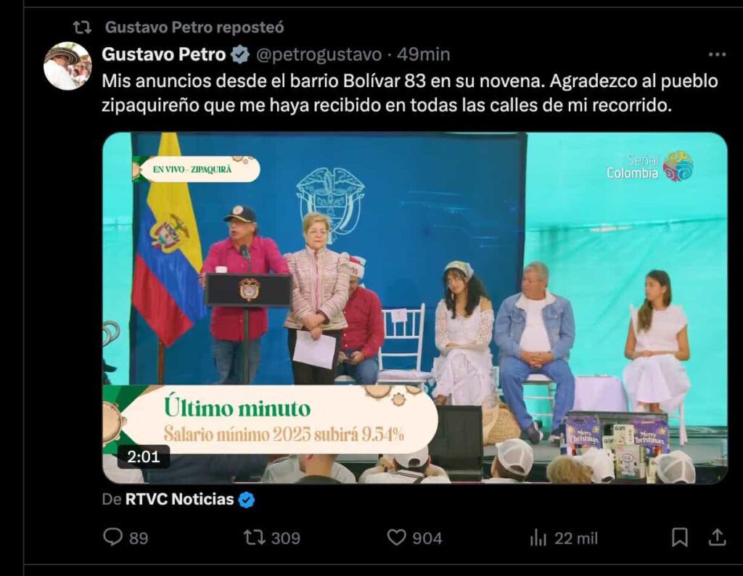Like the post with the heart icon
Viewport: 743px width, 576px height.
(397, 538)
